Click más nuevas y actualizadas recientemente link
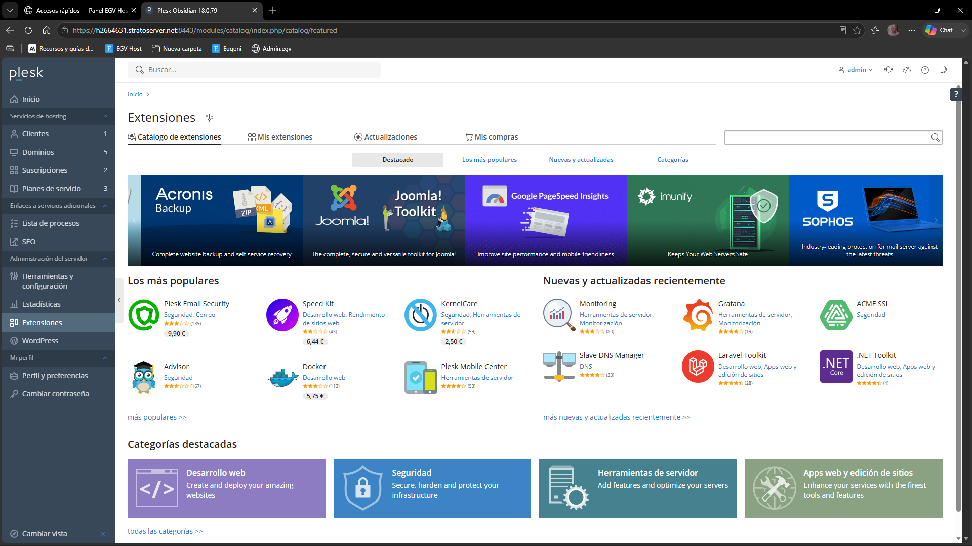 (x=617, y=417)
